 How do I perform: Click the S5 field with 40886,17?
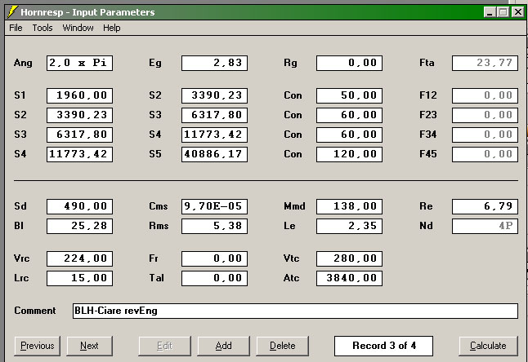coord(214,154)
